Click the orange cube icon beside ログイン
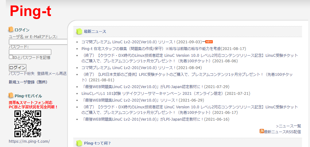This screenshot has height=147, width=310. (11, 29)
